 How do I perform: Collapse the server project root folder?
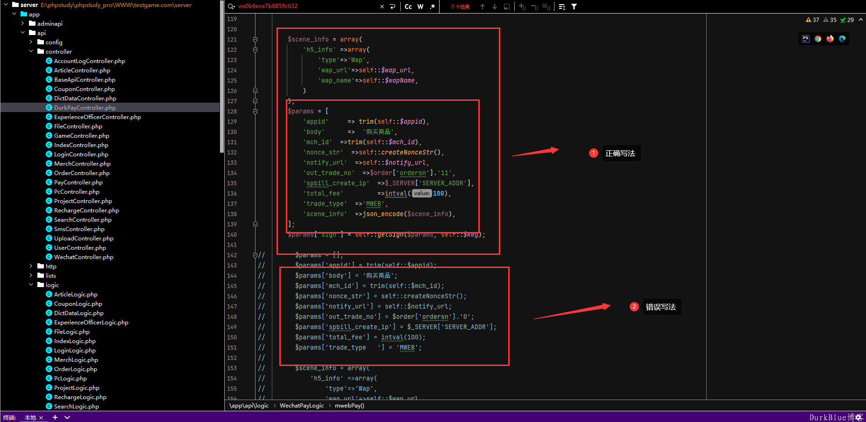point(6,5)
